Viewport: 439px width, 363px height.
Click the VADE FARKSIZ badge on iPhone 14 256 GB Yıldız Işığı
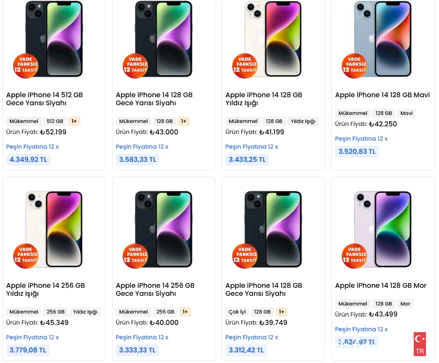coord(26,256)
